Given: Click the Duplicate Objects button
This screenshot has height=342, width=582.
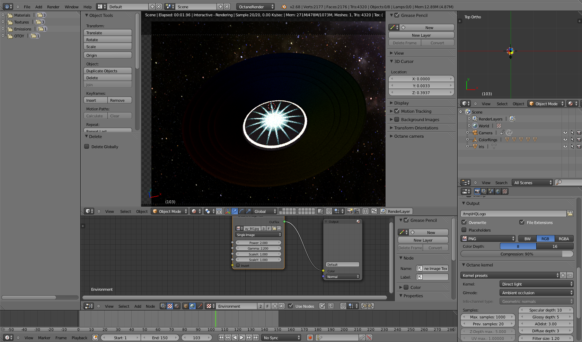Looking at the screenshot, I should pyautogui.click(x=108, y=71).
